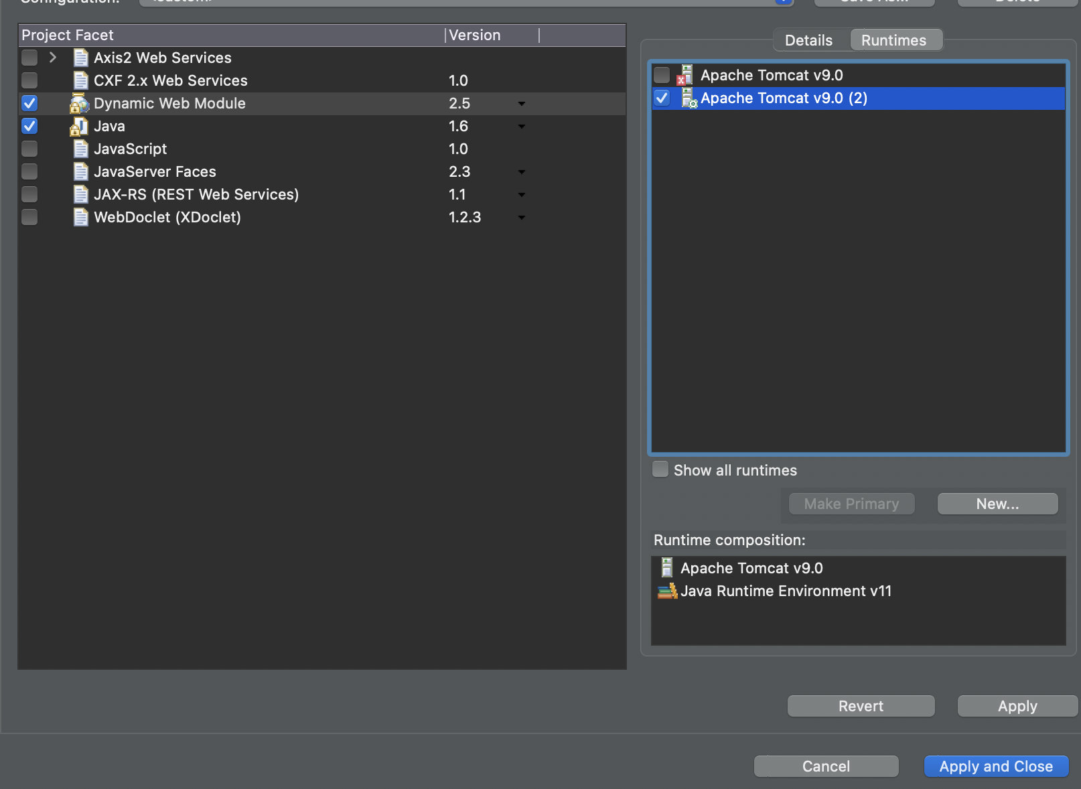This screenshot has width=1081, height=789.
Task: Select the Dynamic Web Module row label
Action: point(169,103)
